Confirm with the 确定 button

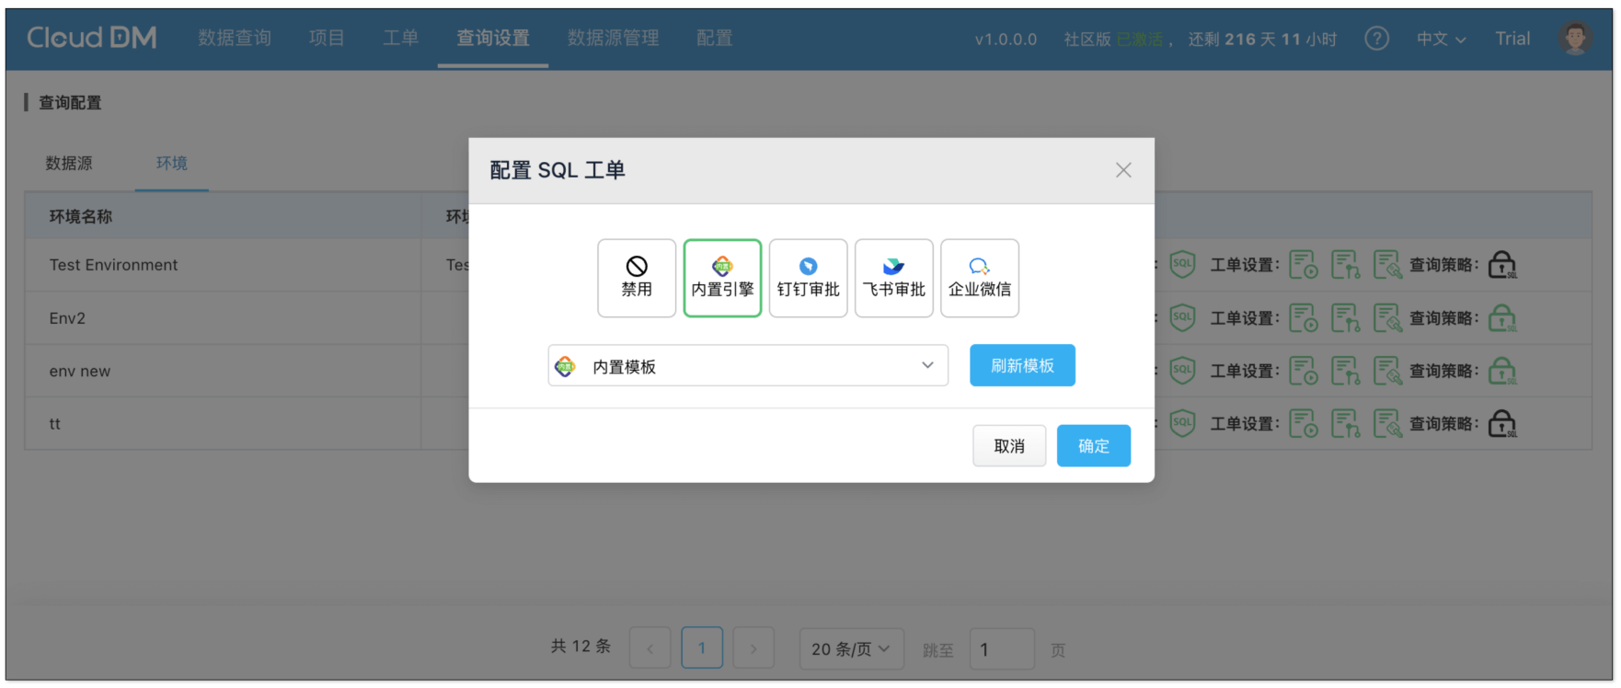[1093, 446]
